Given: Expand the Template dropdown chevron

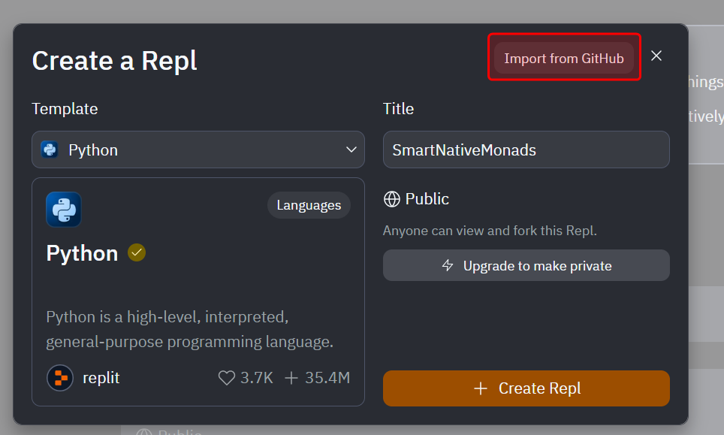Looking at the screenshot, I should [351, 150].
